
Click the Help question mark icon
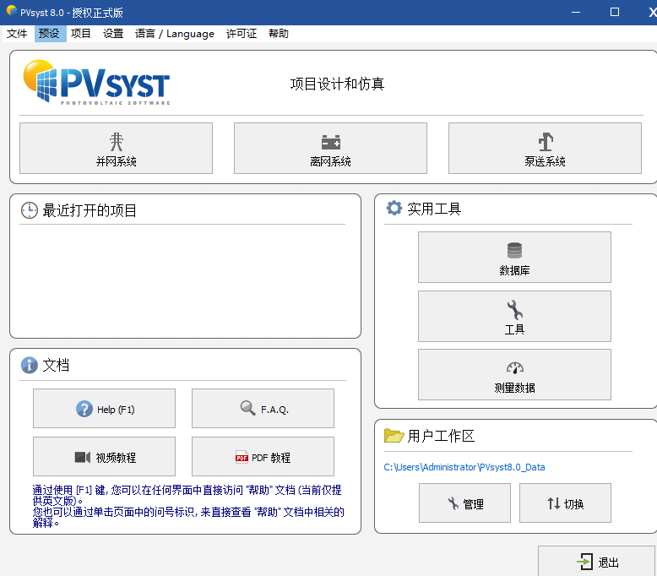point(84,409)
